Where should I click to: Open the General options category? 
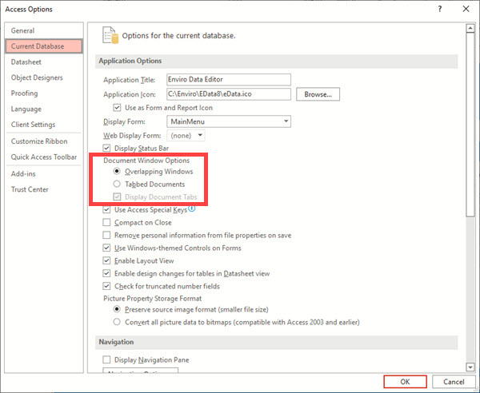(44, 30)
